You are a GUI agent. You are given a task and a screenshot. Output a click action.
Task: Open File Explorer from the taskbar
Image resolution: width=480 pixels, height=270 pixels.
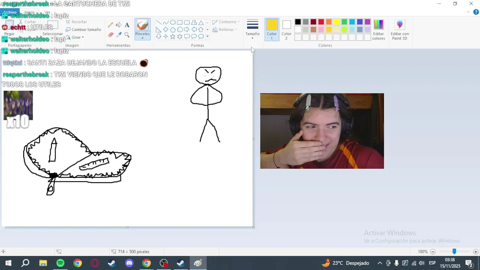(43, 263)
